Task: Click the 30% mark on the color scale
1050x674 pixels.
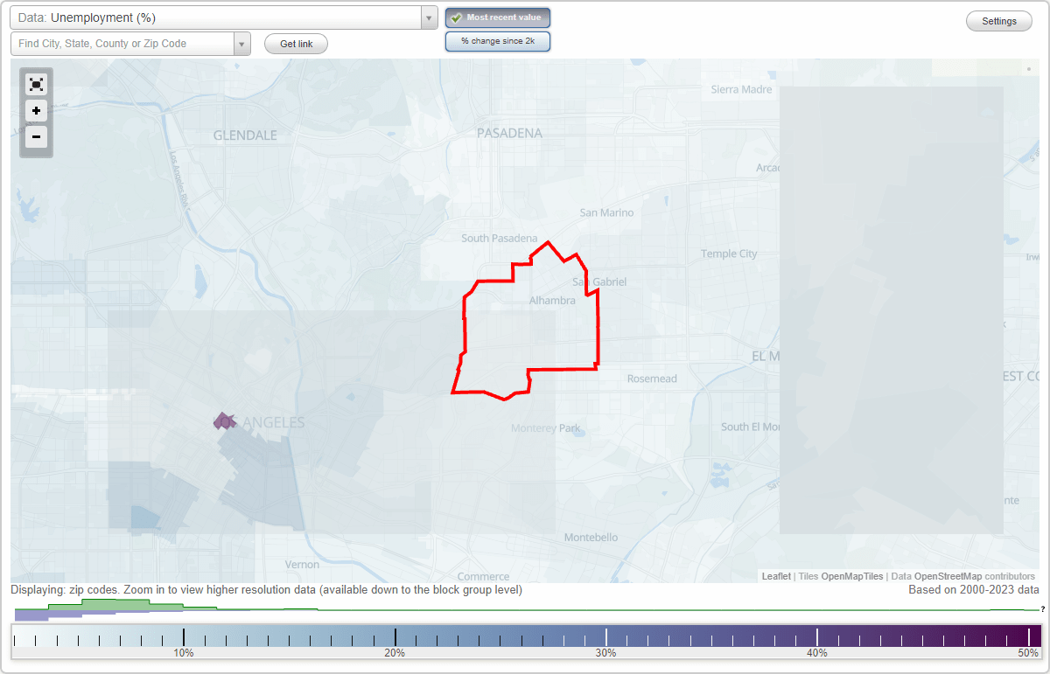Action: [x=606, y=636]
